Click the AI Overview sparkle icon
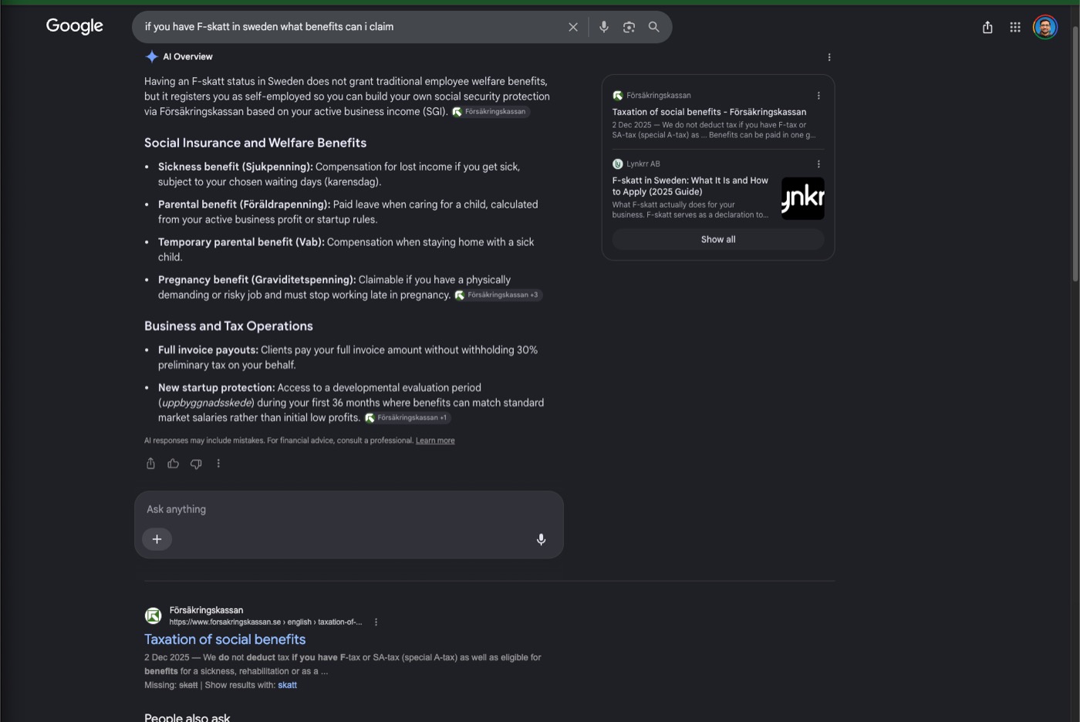 click(152, 56)
